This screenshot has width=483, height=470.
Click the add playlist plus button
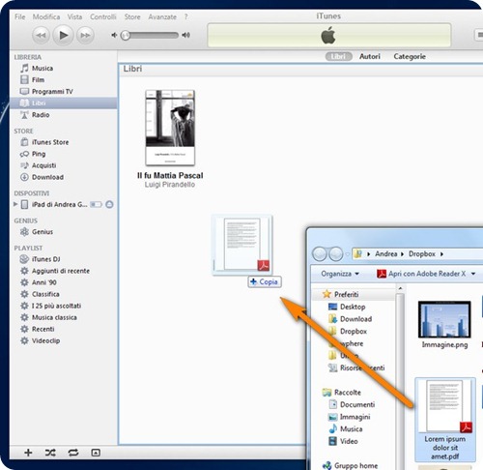pyautogui.click(x=28, y=453)
